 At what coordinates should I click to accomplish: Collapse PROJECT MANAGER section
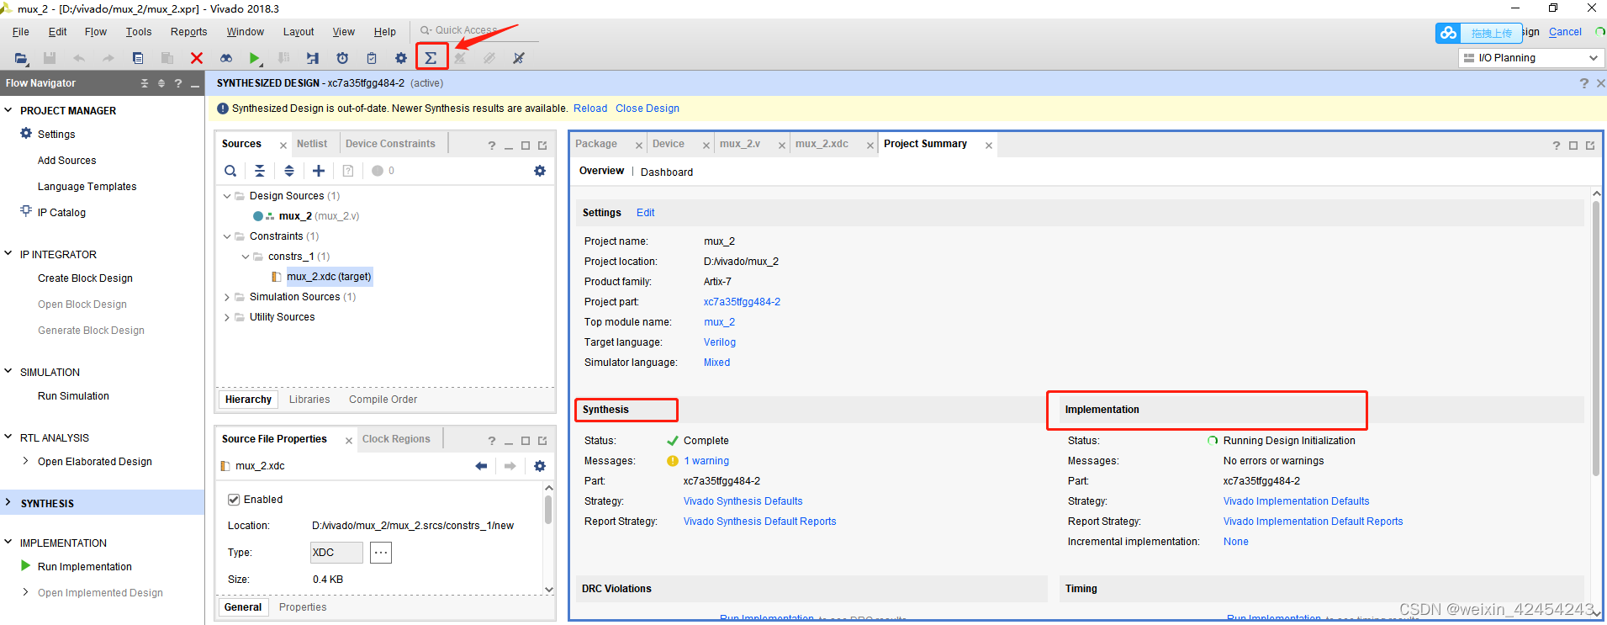click(8, 110)
